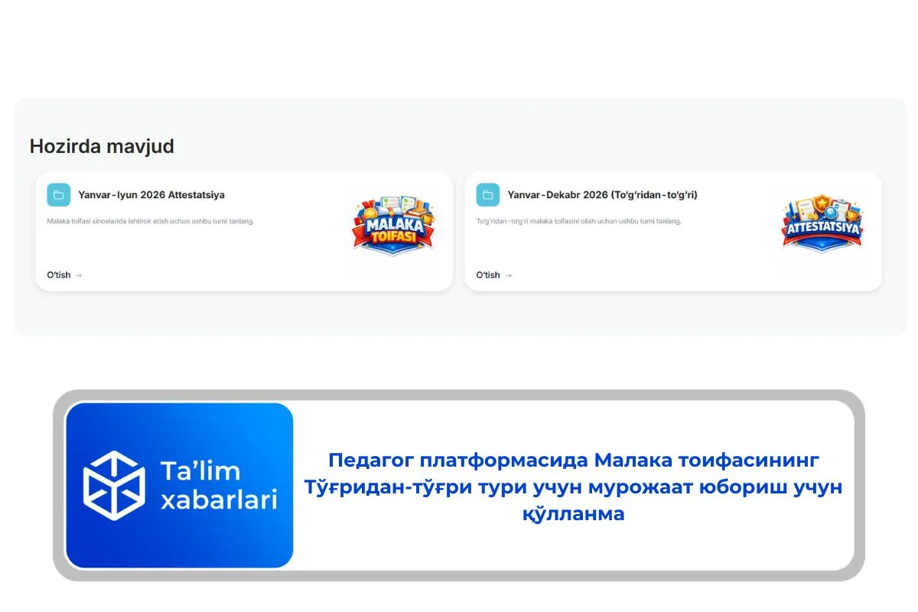This screenshot has height=612, width=918.
Task: Click the folder icon on Yanvar-Iyun card
Action: (x=58, y=195)
